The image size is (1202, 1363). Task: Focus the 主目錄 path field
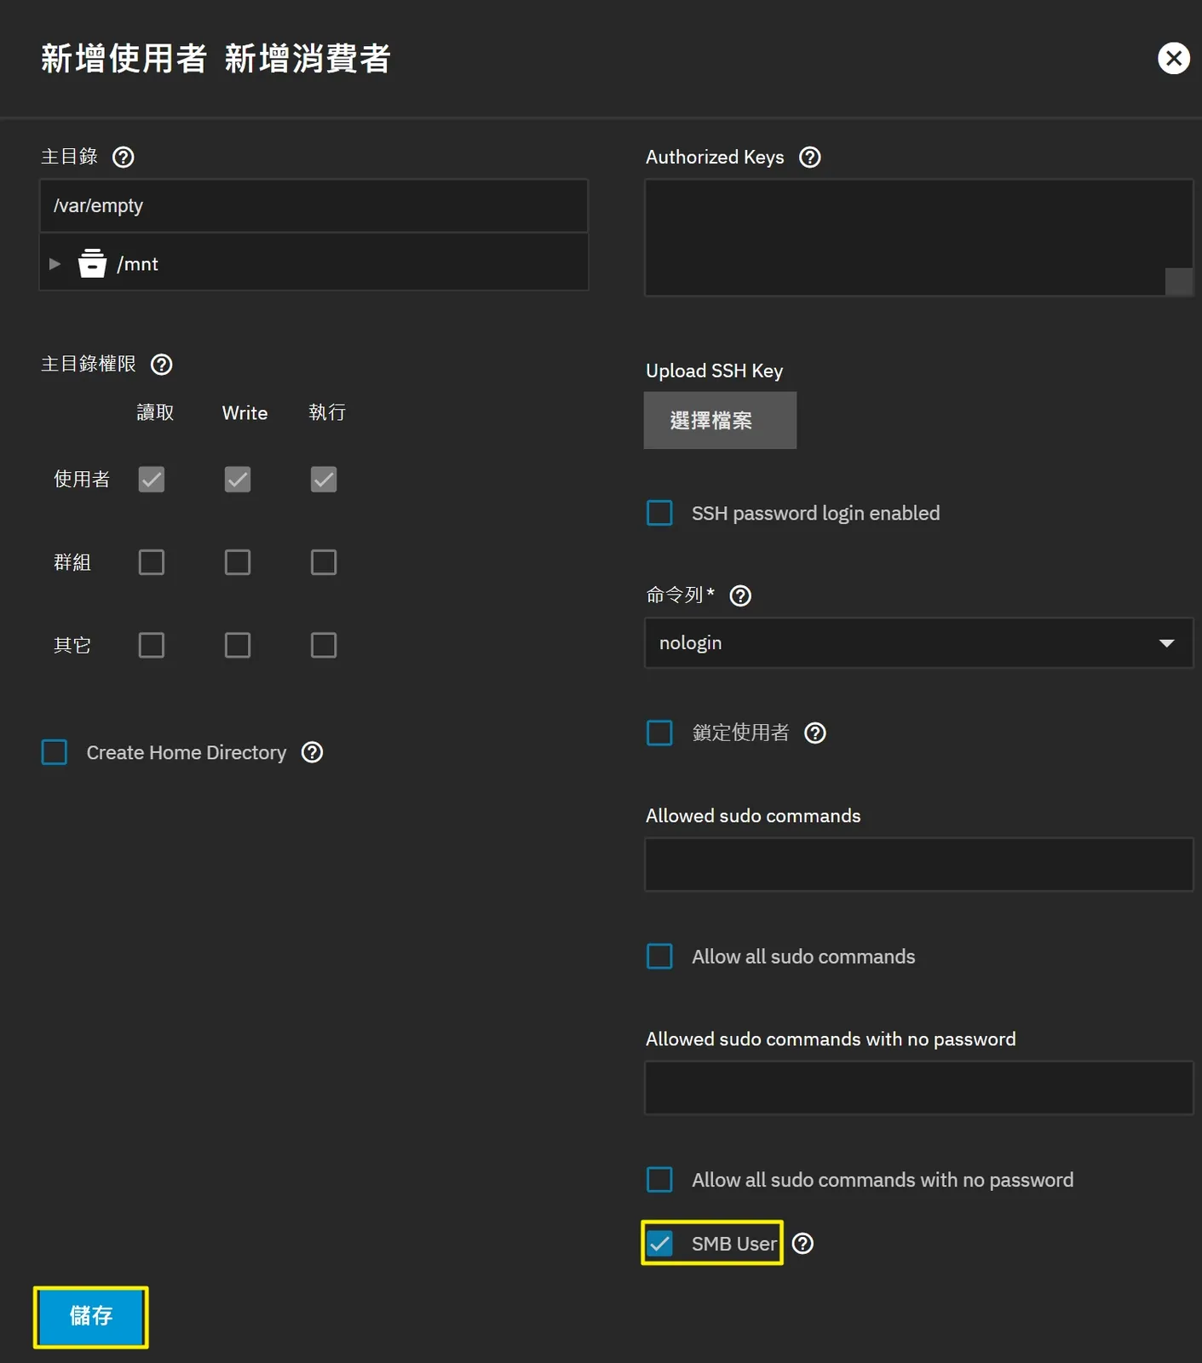coord(313,206)
